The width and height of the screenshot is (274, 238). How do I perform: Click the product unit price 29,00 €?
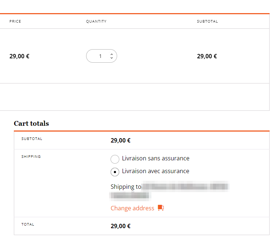[19, 56]
